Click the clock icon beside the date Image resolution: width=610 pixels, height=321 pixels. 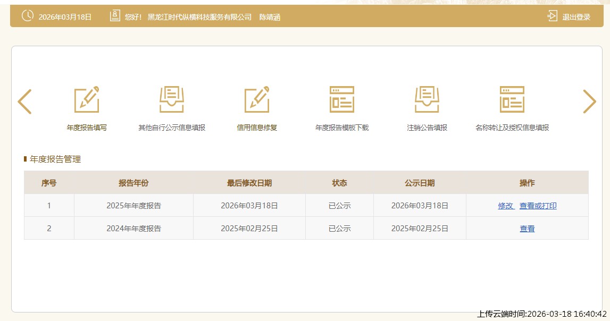tap(27, 16)
